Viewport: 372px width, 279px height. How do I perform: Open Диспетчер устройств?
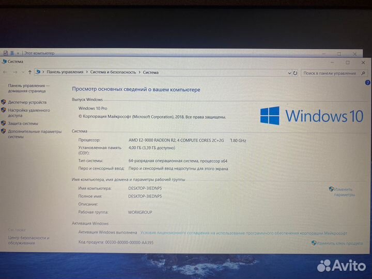click(x=27, y=102)
